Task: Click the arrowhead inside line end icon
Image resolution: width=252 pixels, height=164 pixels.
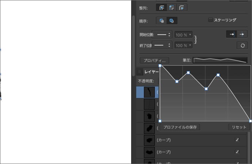Action: (232, 34)
